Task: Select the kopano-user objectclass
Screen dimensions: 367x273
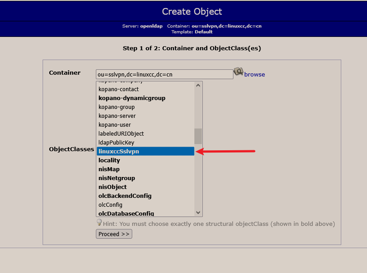Action: (146, 125)
